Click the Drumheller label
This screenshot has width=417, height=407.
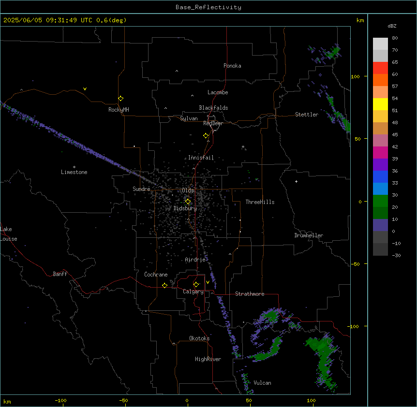point(309,235)
